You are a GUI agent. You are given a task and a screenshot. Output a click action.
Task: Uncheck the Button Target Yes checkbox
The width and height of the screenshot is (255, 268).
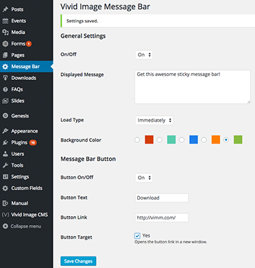137,236
